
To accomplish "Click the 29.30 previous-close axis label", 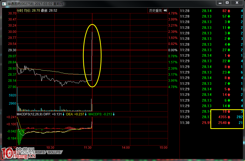I will coord(12,50).
